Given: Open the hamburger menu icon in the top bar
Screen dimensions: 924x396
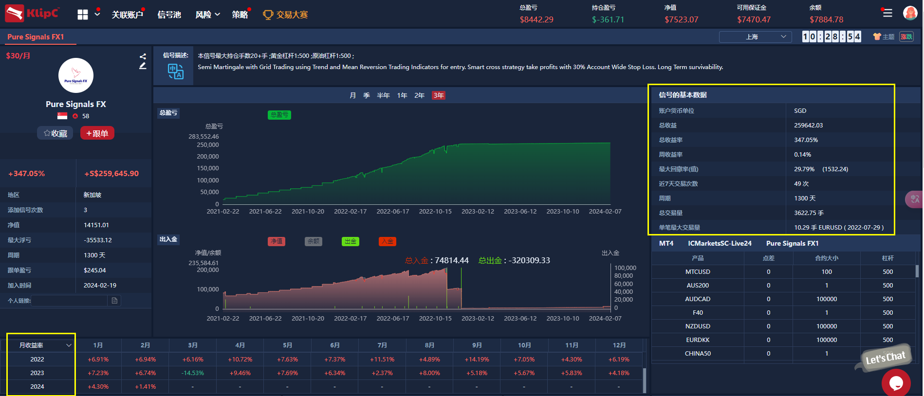Looking at the screenshot, I should [887, 13].
